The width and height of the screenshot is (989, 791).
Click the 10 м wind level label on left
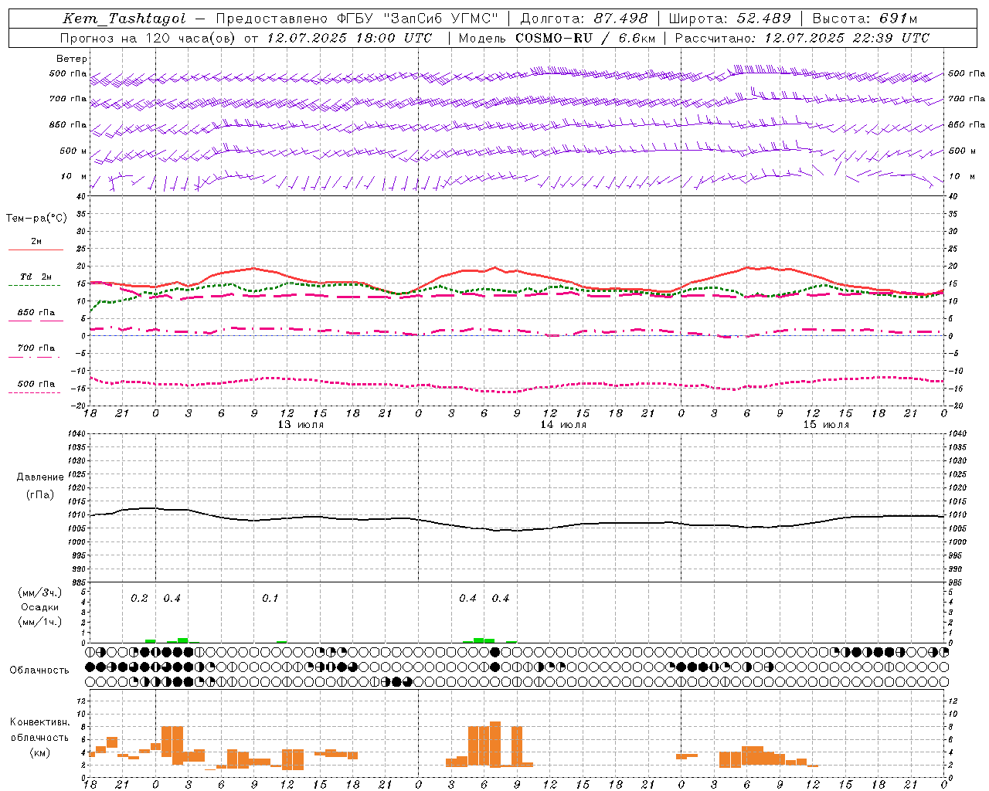point(73,176)
